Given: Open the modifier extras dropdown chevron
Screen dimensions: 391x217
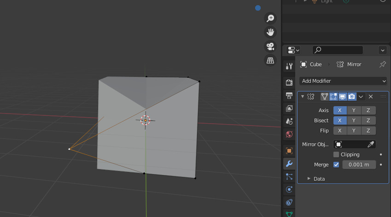Looking at the screenshot, I should [x=361, y=97].
